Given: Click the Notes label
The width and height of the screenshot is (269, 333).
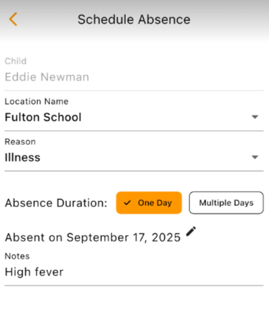Looking at the screenshot, I should 18,256.
